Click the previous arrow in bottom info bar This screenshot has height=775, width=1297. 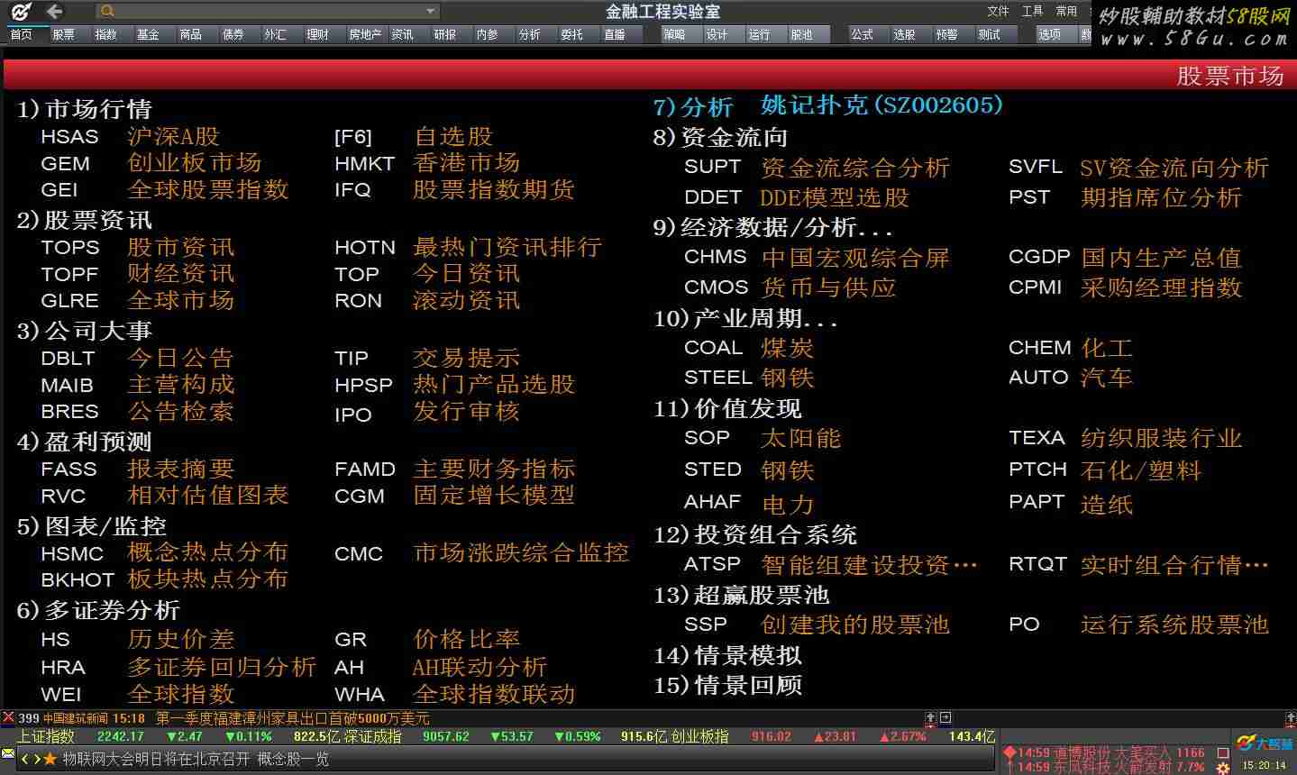25,759
